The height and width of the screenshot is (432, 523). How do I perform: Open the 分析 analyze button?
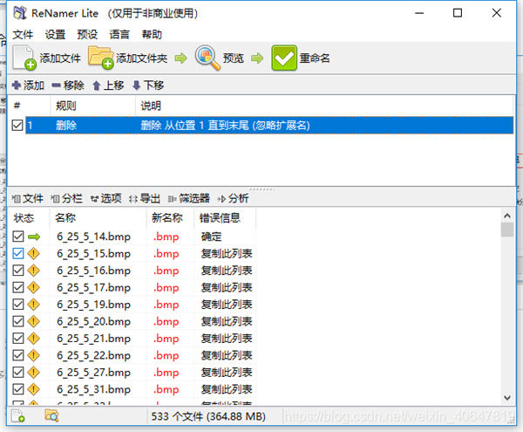233,199
